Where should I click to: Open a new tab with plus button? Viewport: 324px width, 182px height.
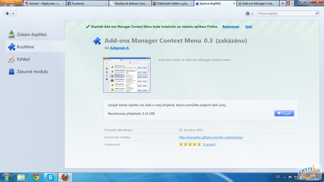point(282,4)
